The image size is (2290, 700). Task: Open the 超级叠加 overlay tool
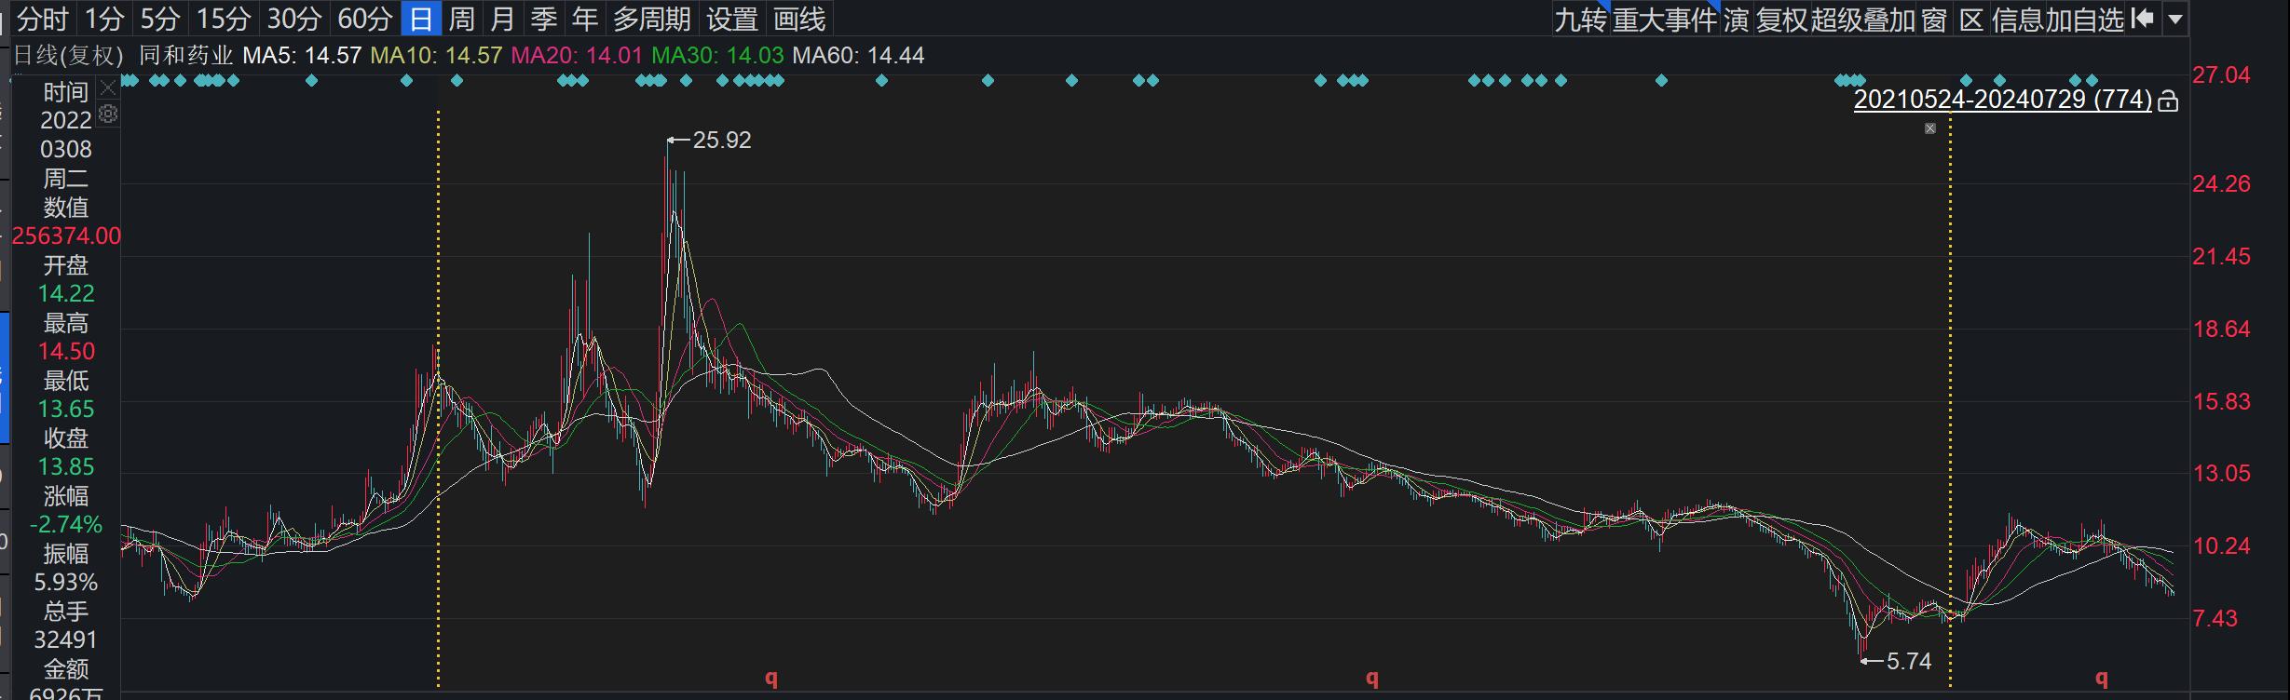(x=1862, y=20)
